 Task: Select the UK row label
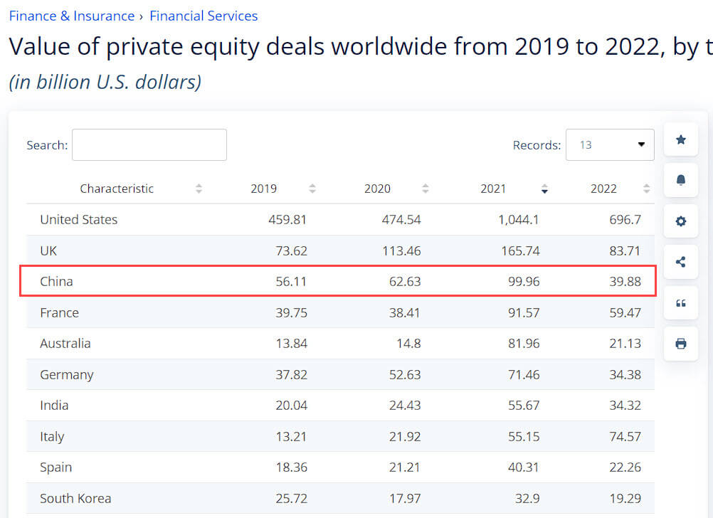coord(48,251)
